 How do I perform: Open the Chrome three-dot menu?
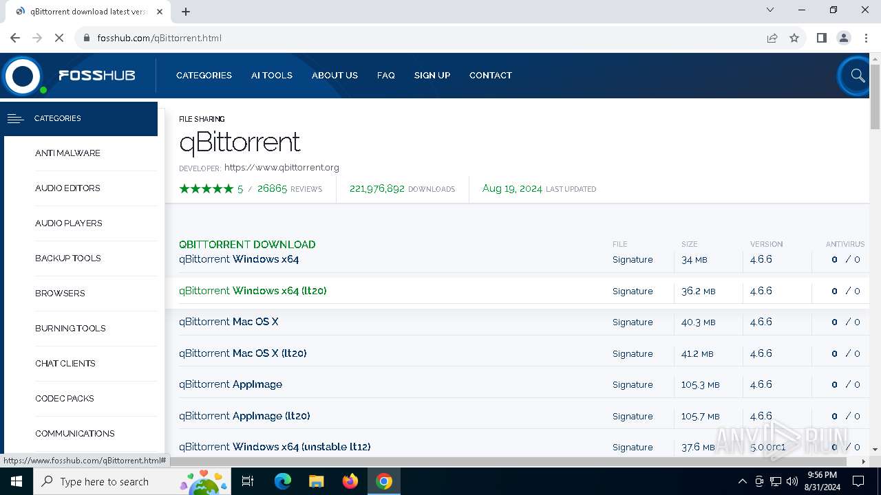click(x=866, y=38)
